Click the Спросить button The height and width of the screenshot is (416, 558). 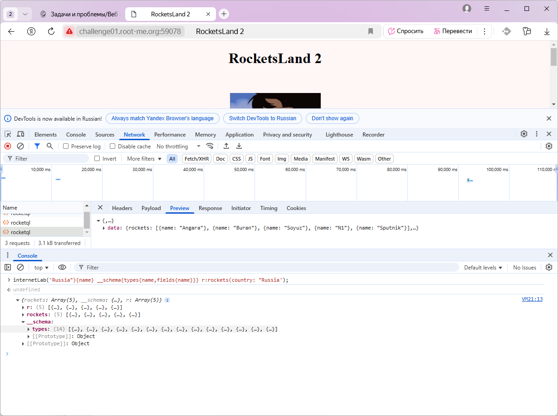click(406, 31)
